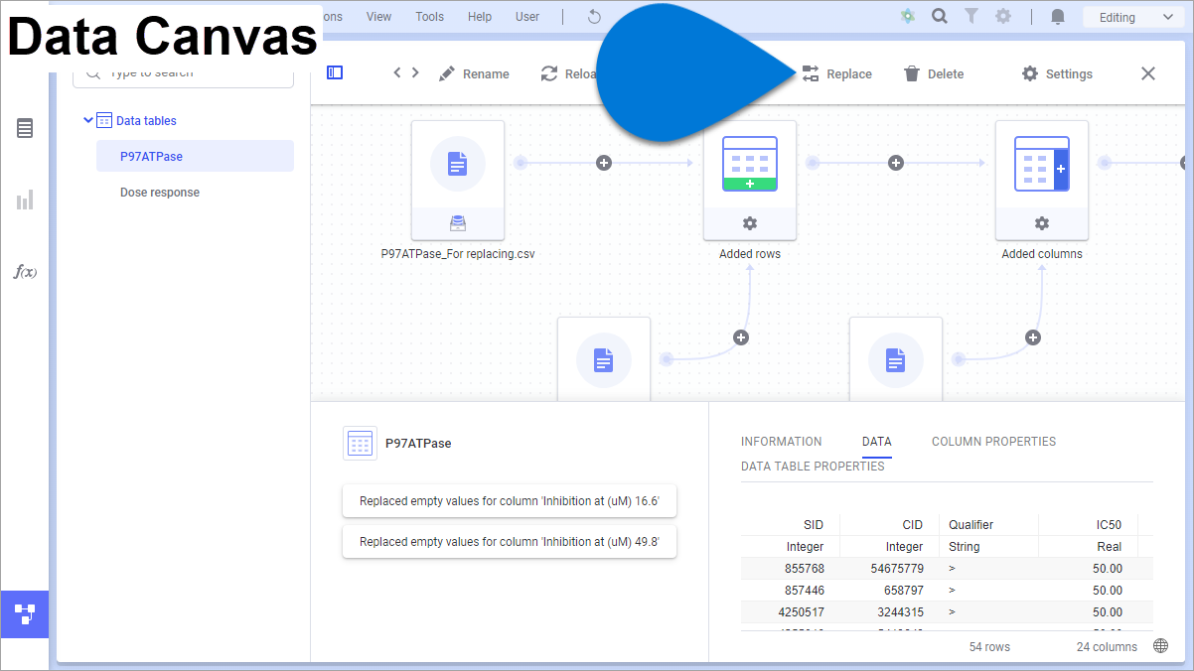This screenshot has width=1194, height=671.
Task: Switch to the COLUMN PROPERTIES tab
Action: coord(993,442)
